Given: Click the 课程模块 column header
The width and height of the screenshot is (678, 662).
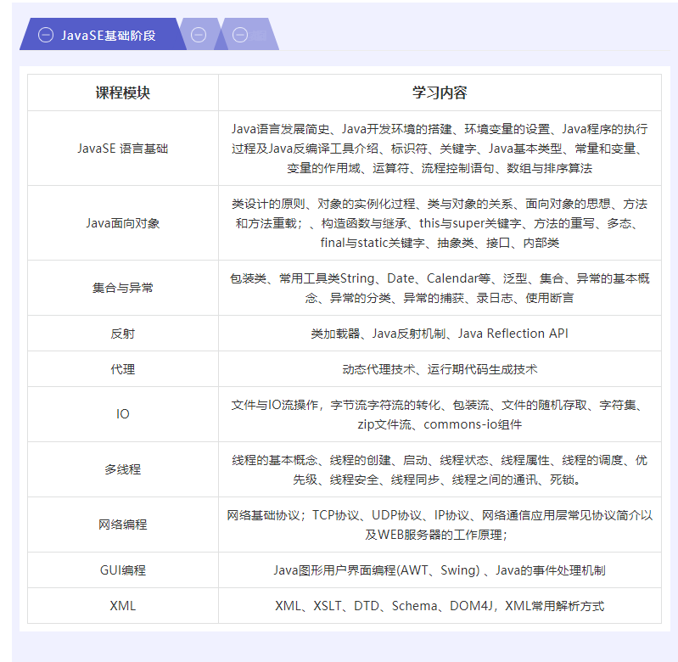Looking at the screenshot, I should click(x=123, y=93).
